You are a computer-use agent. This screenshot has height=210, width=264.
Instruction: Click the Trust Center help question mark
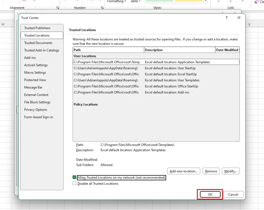(227, 18)
